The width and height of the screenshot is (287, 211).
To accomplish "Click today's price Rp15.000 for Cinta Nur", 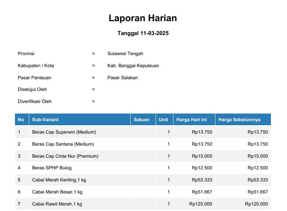I will point(202,156).
